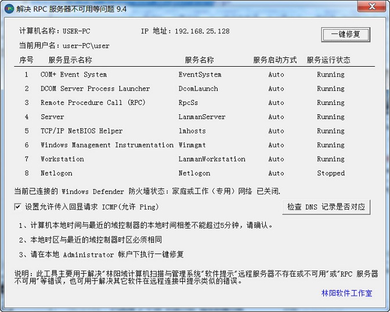This screenshot has width=390, height=312.
Task: Click computer name USER-PC text
Action: (x=76, y=31)
